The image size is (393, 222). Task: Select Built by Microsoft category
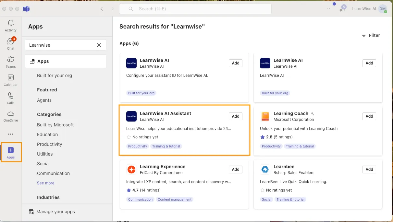click(x=55, y=125)
